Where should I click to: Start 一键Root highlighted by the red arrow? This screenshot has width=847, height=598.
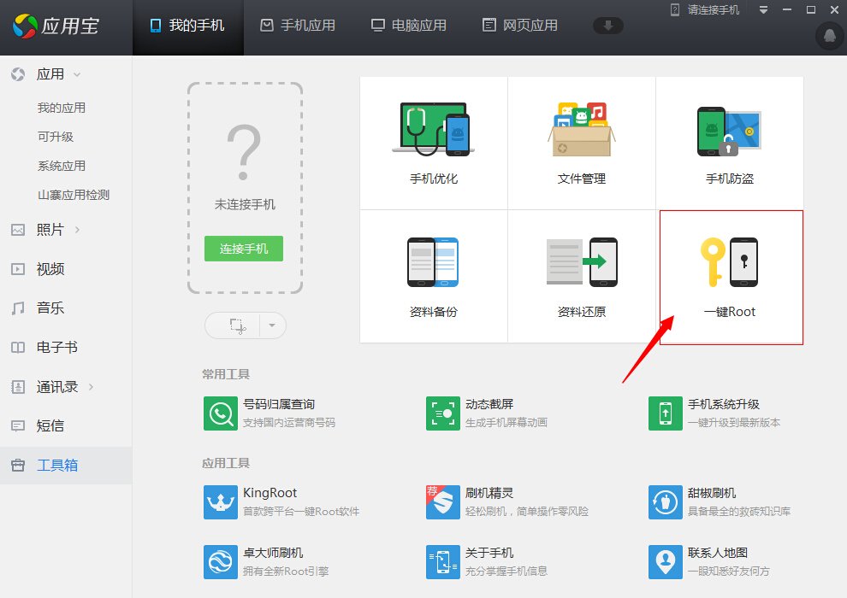click(730, 273)
